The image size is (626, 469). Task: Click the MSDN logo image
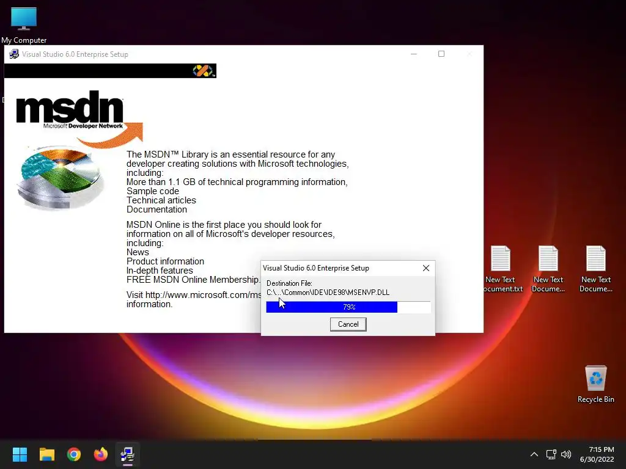(x=79, y=118)
